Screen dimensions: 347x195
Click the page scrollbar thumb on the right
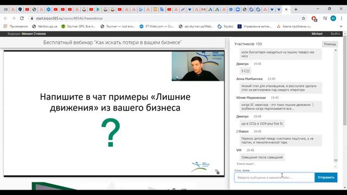click(345, 81)
